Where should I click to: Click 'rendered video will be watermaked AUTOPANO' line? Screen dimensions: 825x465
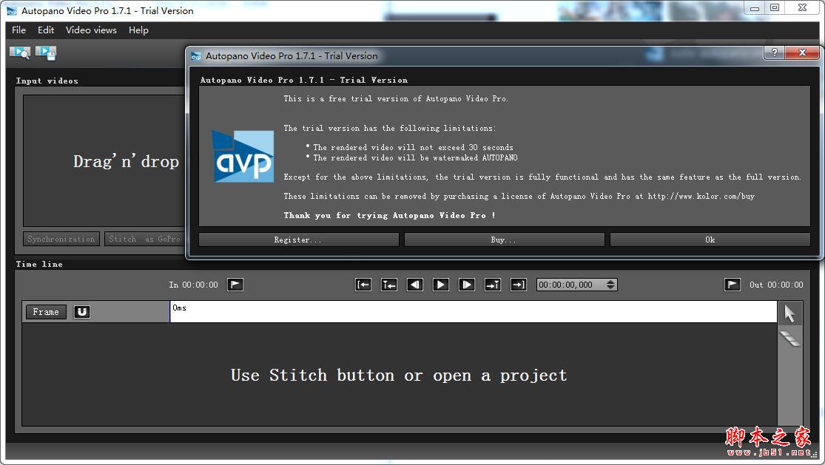click(415, 157)
